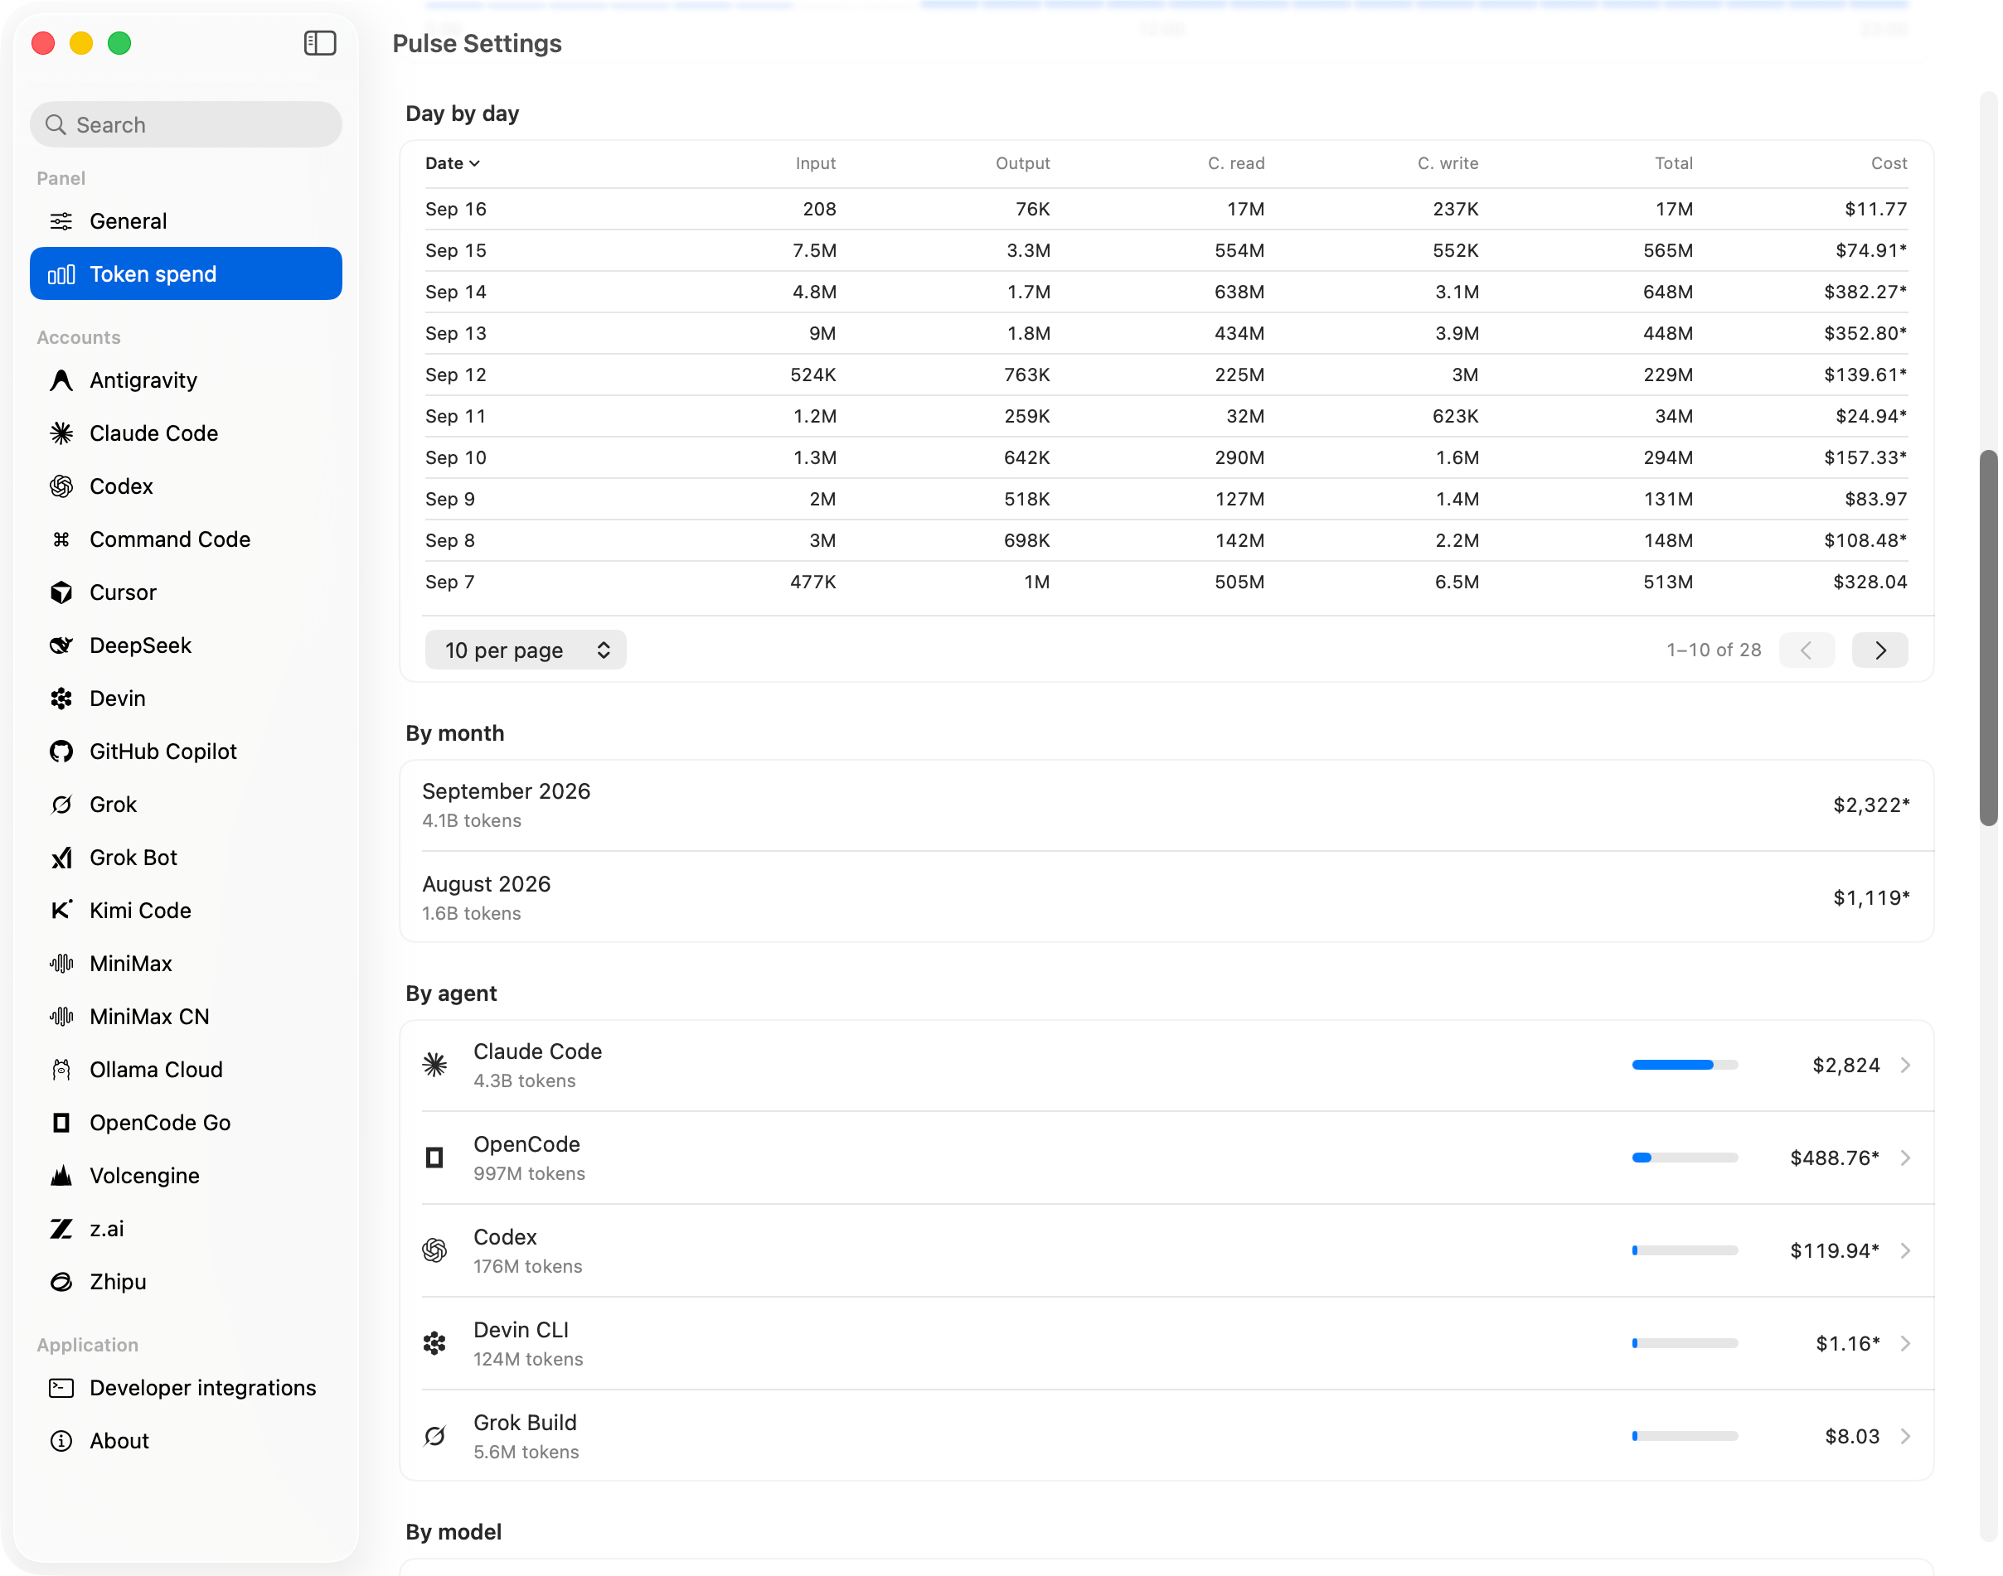Screen dimensions: 2003x1576
Task: Expand the Devin CLI row chevron
Action: (x=1906, y=1344)
